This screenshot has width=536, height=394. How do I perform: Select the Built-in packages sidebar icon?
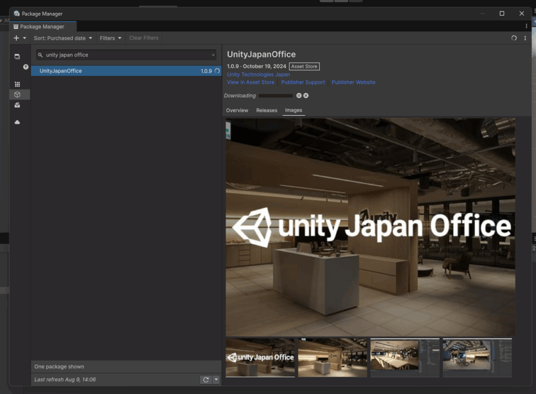(17, 105)
